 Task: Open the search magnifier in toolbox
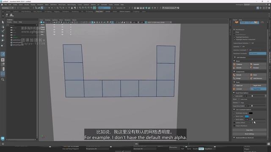3,79
